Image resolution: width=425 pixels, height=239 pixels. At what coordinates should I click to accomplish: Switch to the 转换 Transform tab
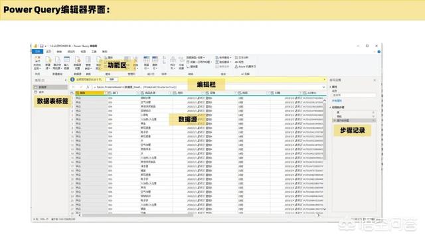pos(59,52)
